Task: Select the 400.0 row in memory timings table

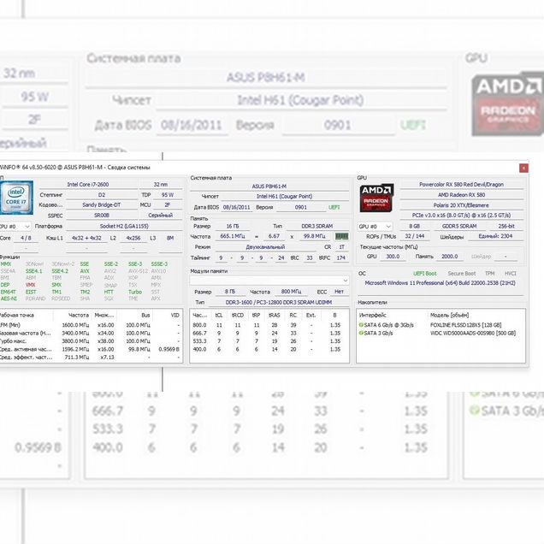Action: pos(269,349)
